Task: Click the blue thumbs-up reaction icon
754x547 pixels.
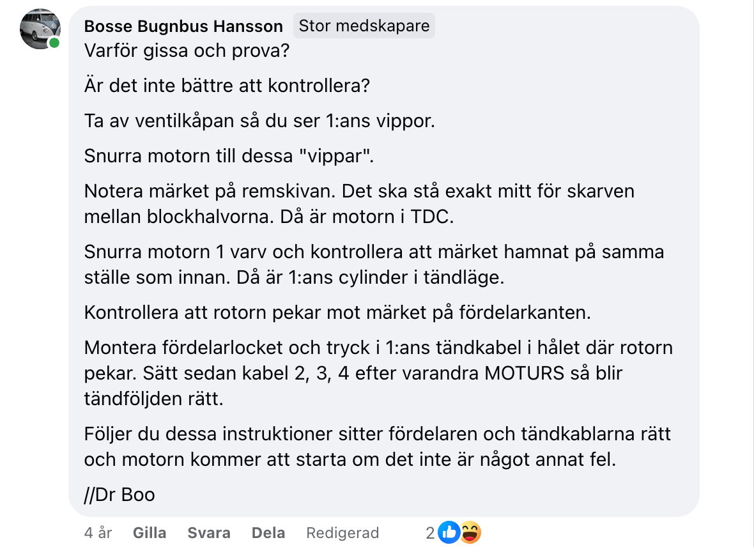Action: (x=449, y=532)
